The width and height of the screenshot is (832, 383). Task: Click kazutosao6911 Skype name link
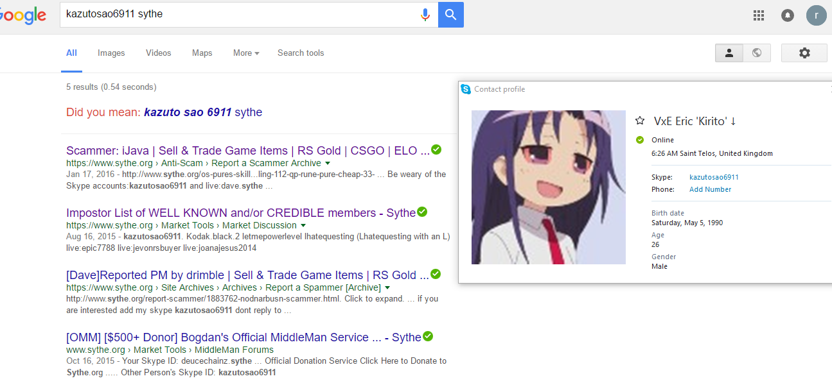714,177
